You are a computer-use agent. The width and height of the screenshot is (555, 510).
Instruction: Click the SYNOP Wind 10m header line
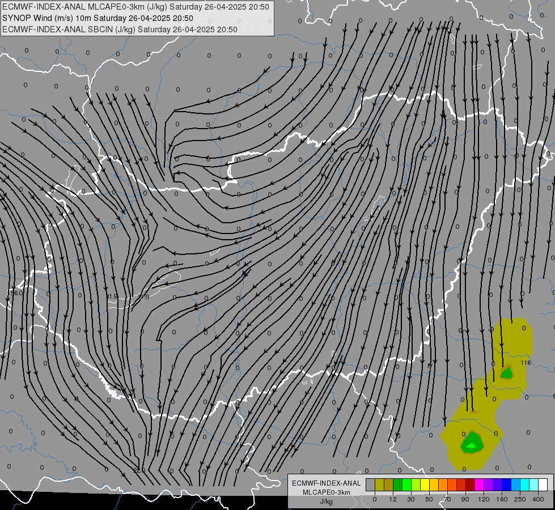pyautogui.click(x=98, y=18)
